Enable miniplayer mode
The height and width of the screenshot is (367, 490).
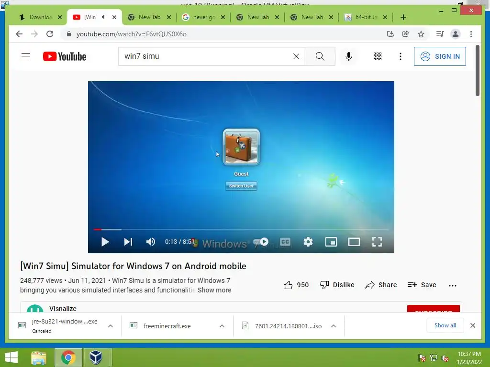point(331,242)
